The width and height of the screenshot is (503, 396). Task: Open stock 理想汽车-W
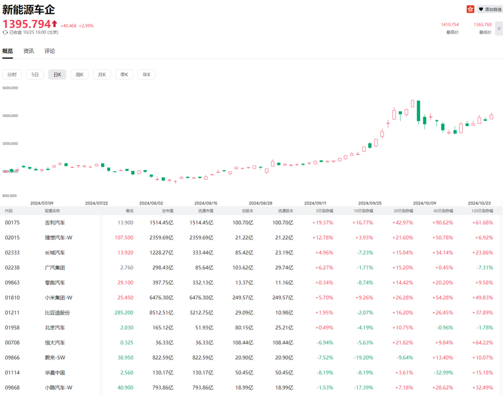(59, 238)
